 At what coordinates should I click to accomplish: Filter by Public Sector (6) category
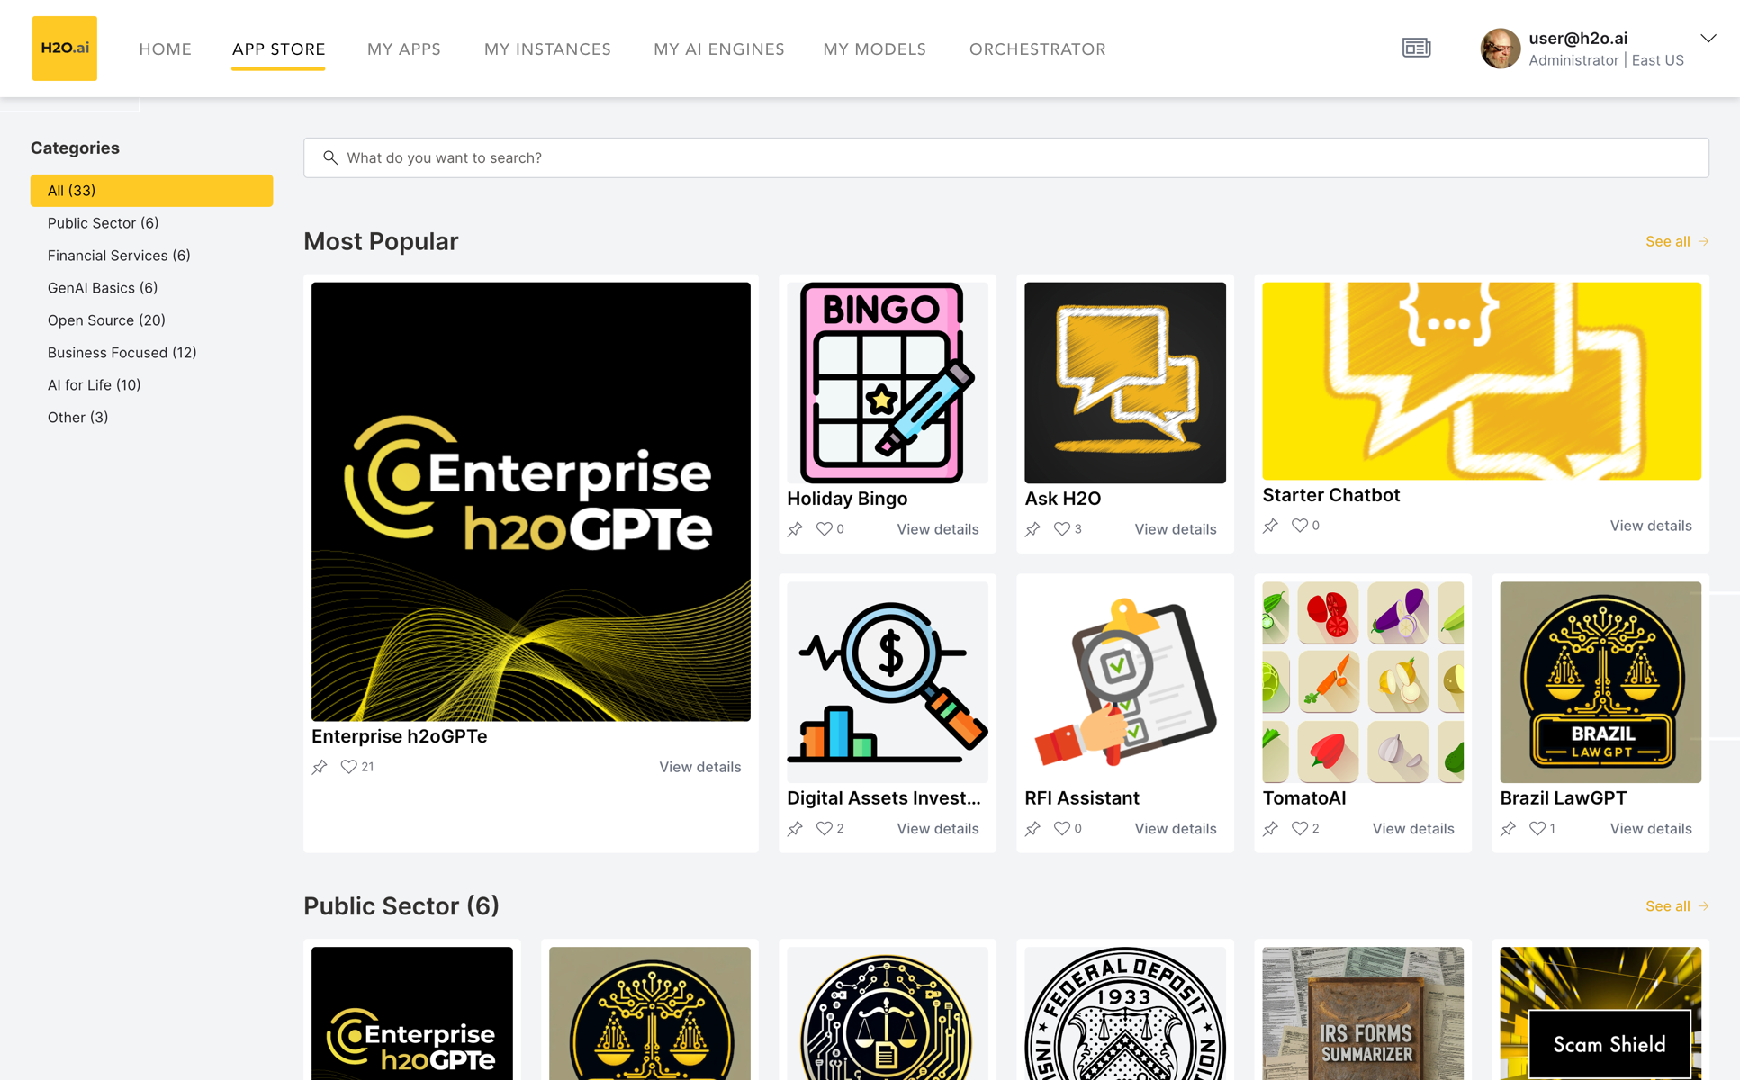pos(103,223)
